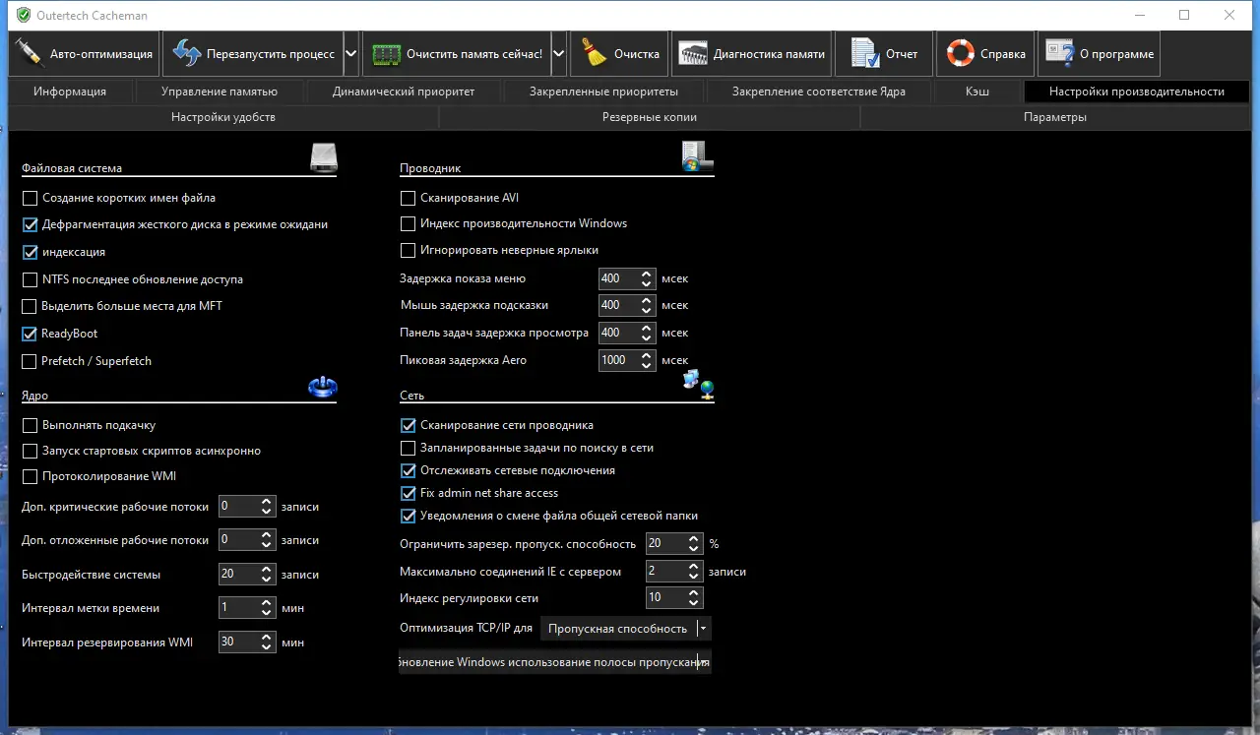Viewport: 1260px width, 735px height.
Task: Click the Отчет button label
Action: [902, 54]
